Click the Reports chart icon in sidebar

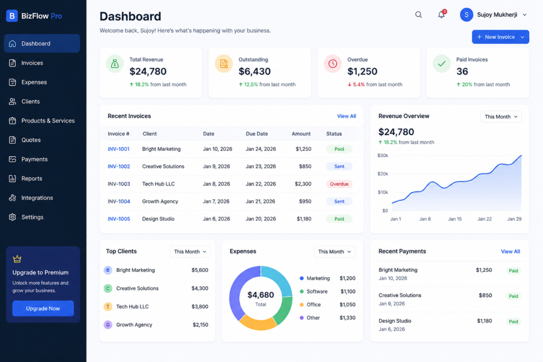(13, 179)
